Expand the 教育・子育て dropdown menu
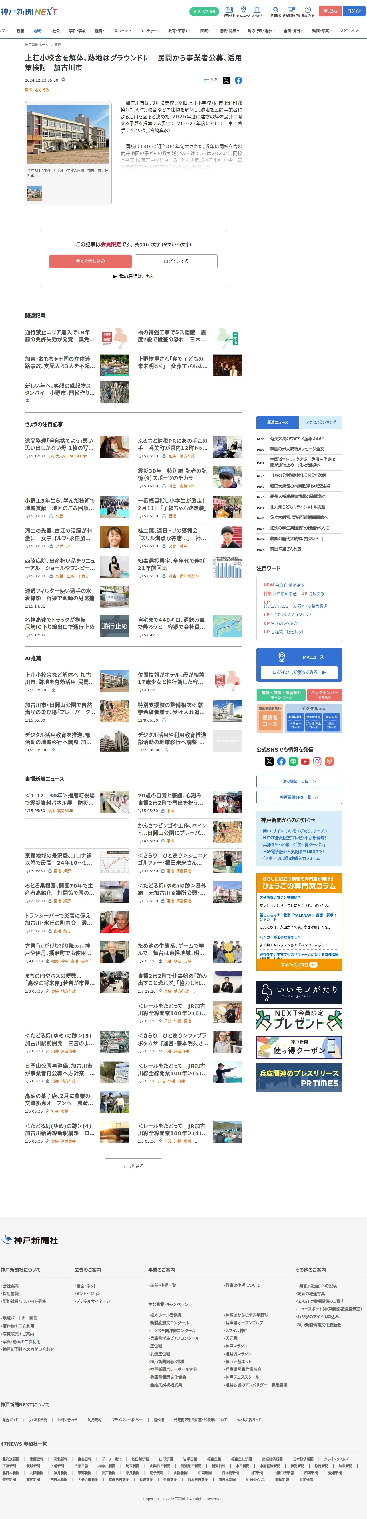 point(181,31)
